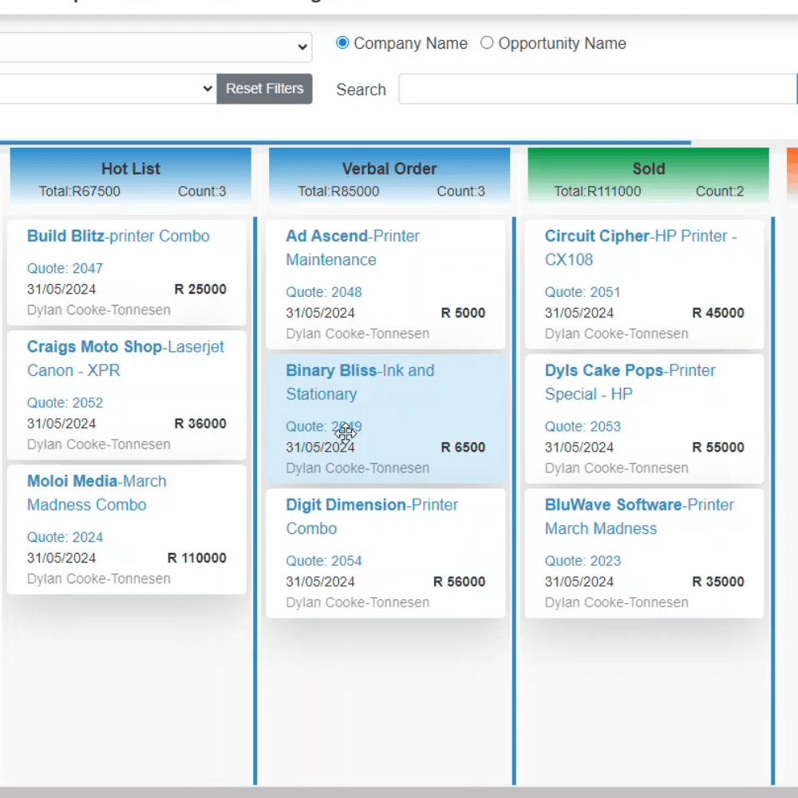Click the Search label
The width and height of the screenshot is (798, 798).
tap(361, 89)
